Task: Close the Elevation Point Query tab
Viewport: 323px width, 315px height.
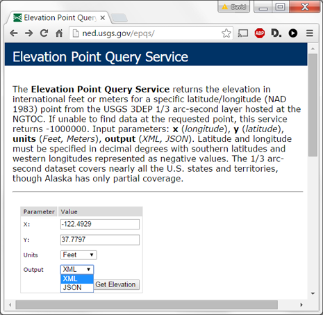Action: [x=103, y=18]
